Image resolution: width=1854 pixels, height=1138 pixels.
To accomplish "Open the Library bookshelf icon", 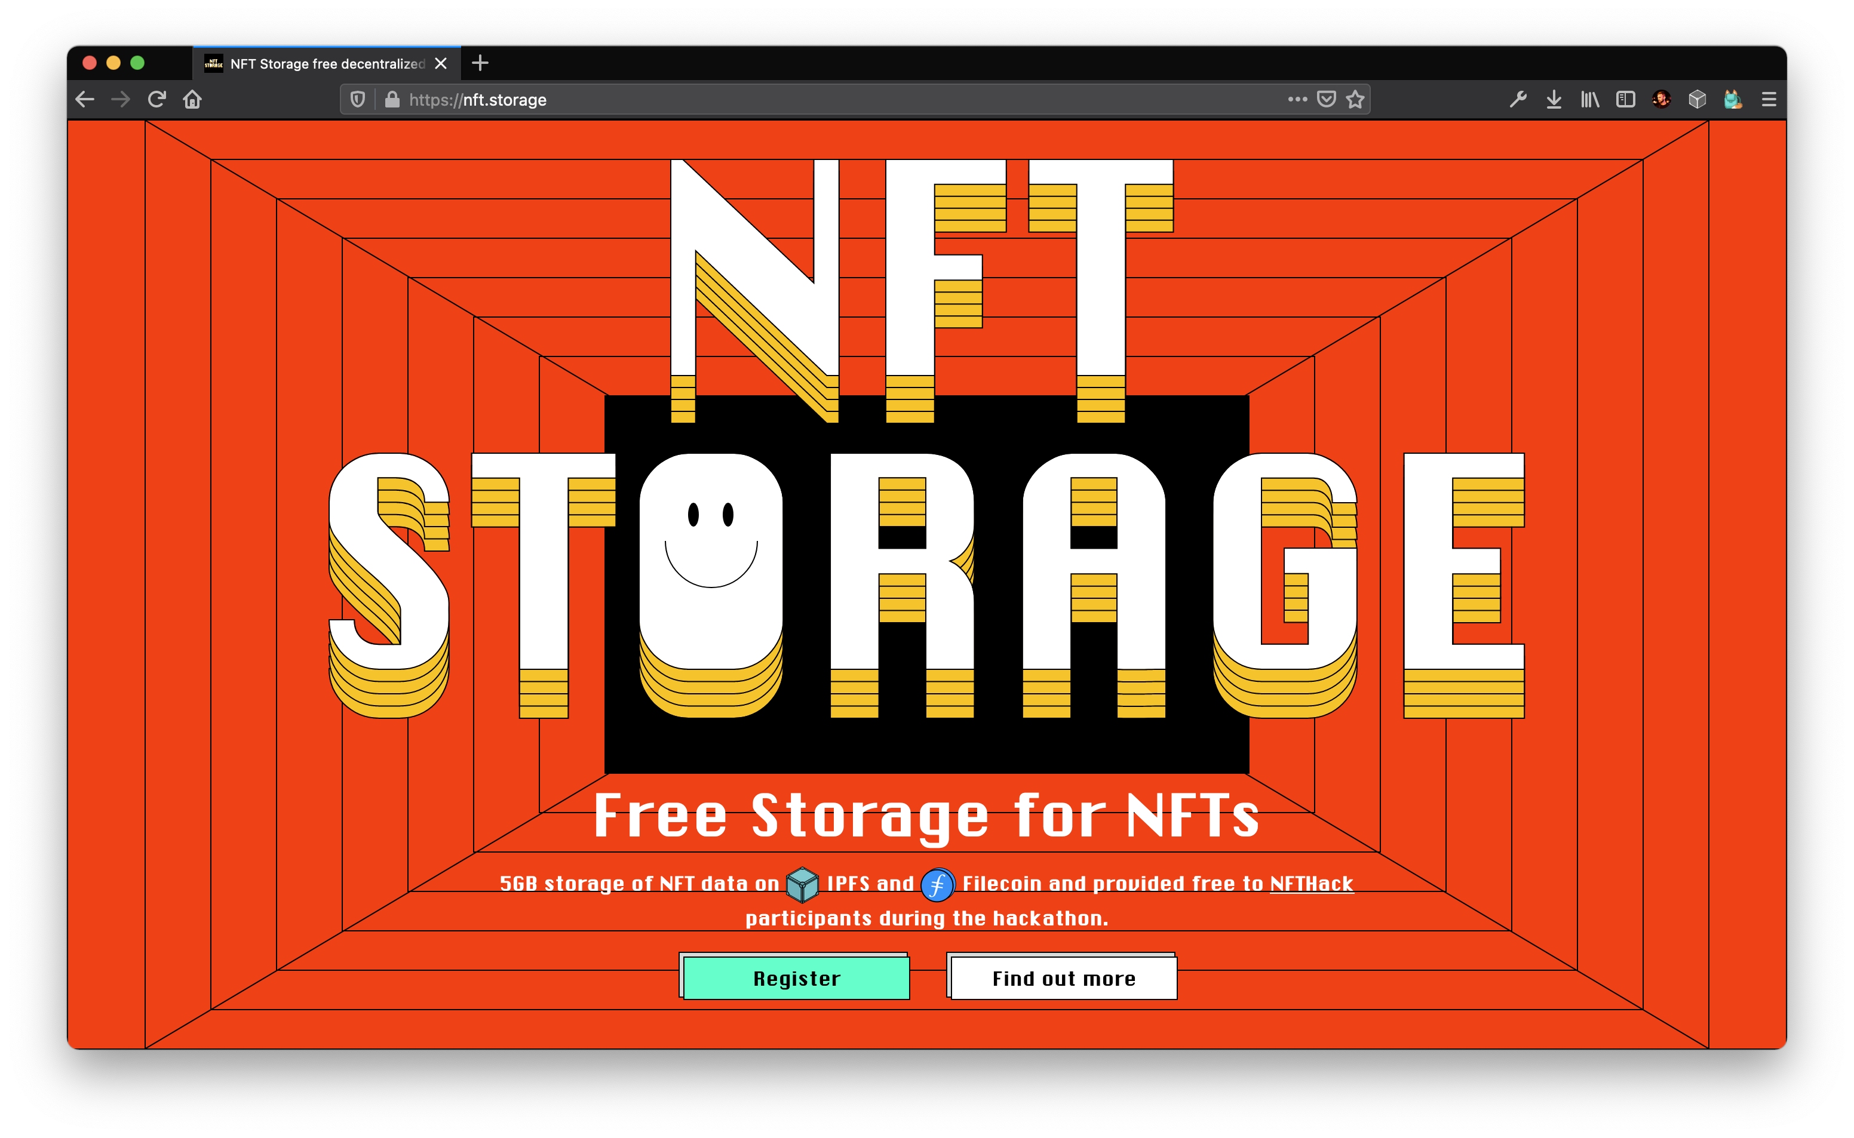I will 1589,99.
